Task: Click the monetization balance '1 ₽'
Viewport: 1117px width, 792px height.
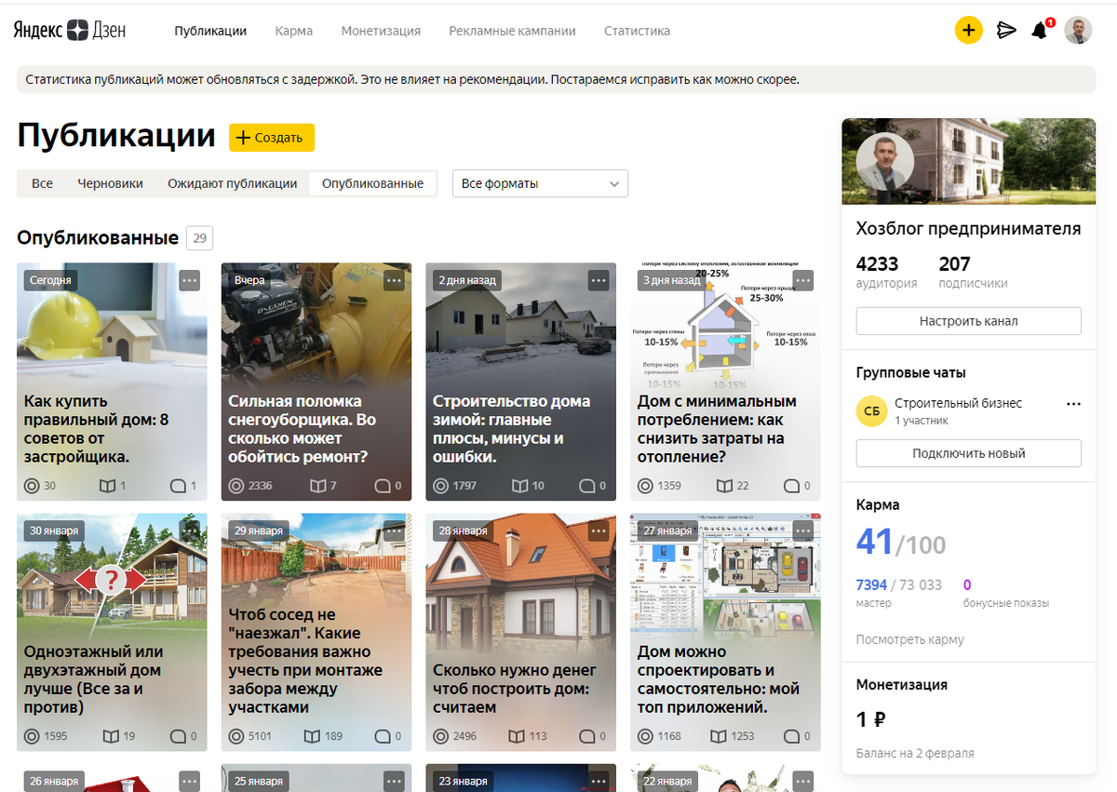Action: 870,718
